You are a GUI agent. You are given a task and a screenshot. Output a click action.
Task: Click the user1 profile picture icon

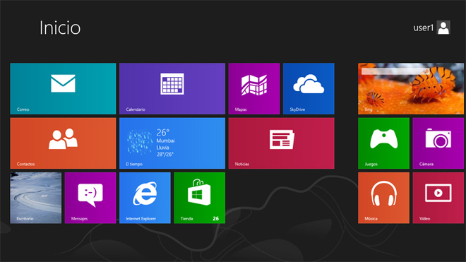pyautogui.click(x=443, y=28)
